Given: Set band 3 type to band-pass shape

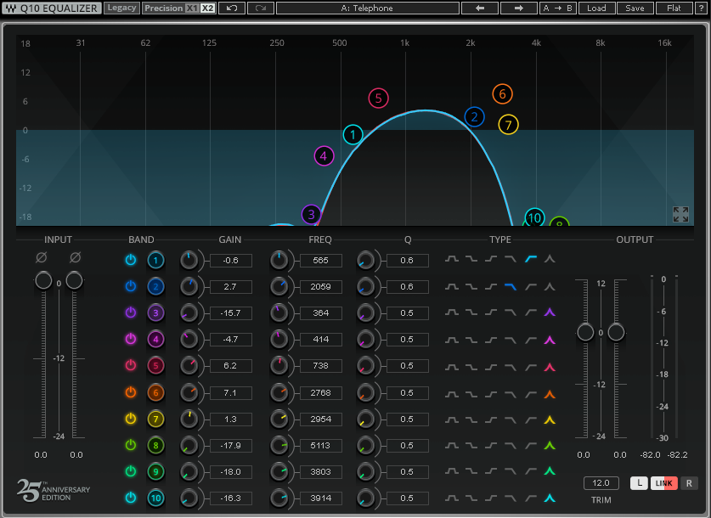Looking at the screenshot, I should coord(452,312).
